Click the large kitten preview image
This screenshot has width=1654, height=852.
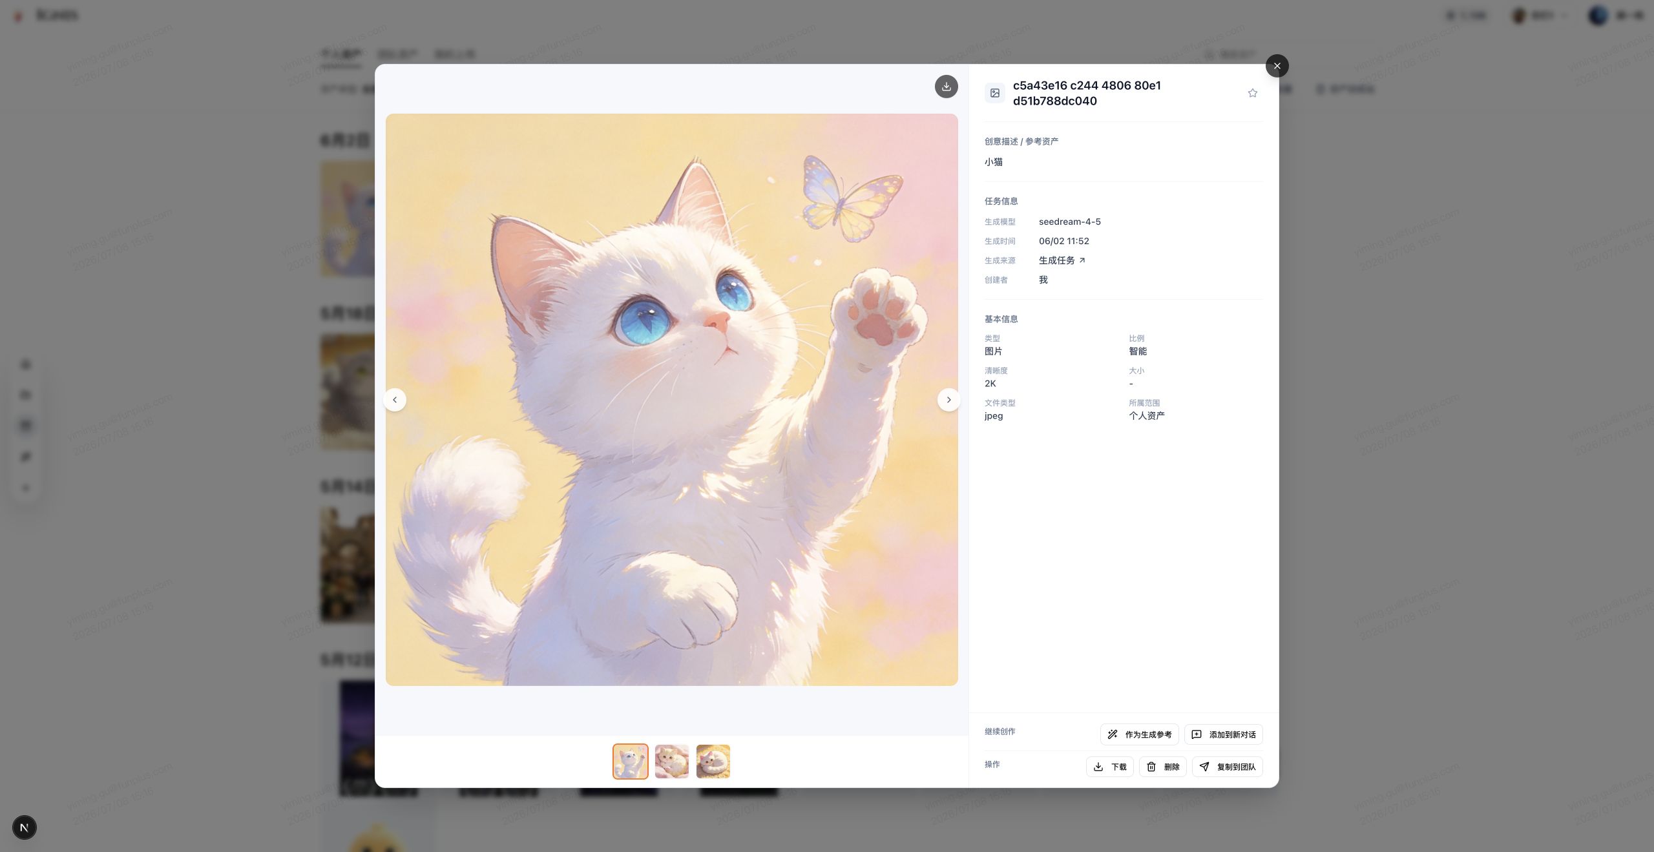(671, 400)
